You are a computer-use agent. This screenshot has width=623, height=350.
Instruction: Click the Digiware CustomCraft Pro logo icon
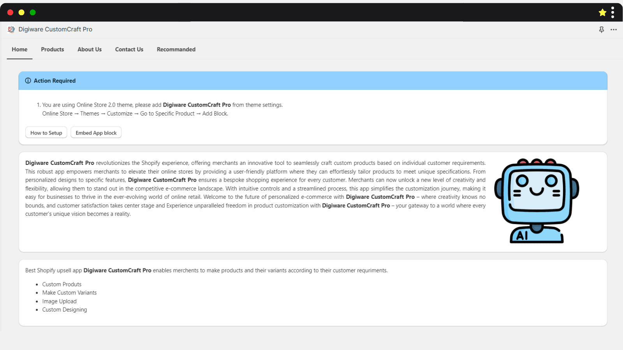point(11,30)
